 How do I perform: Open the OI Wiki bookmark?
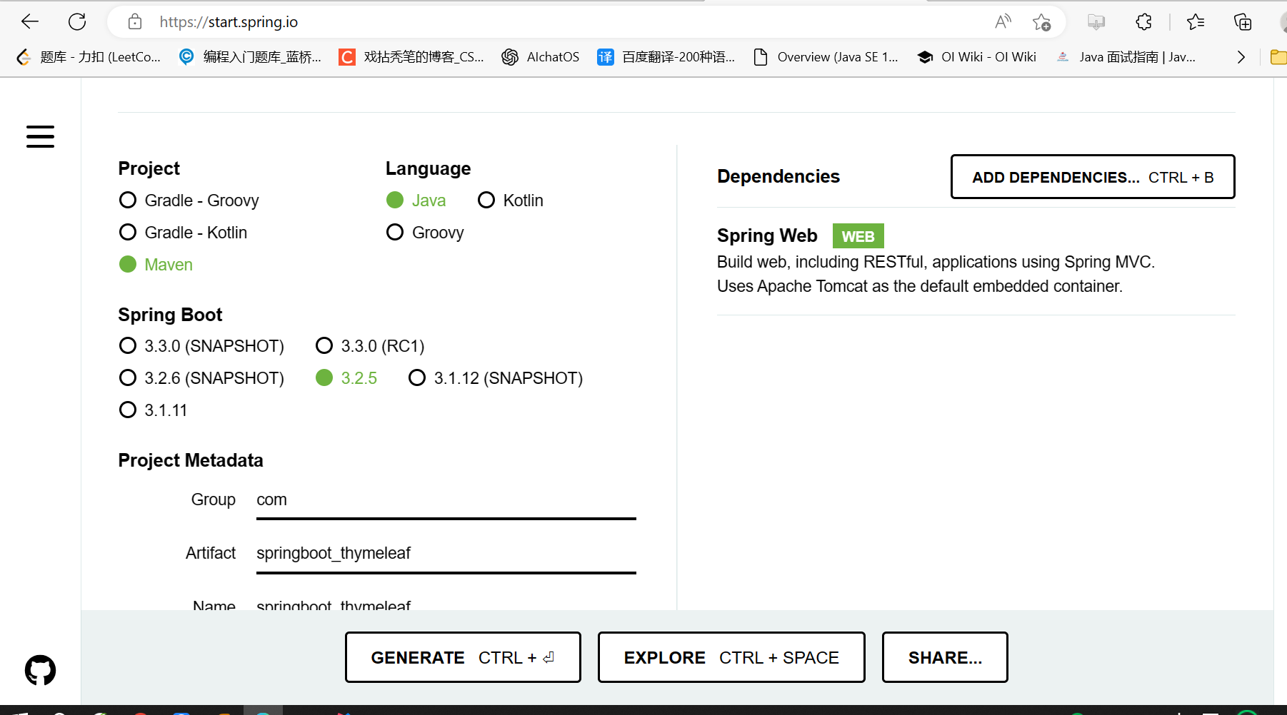[976, 57]
